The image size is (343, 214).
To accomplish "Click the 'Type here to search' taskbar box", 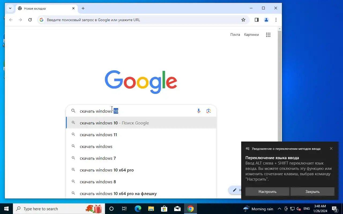I will click(x=59, y=209).
